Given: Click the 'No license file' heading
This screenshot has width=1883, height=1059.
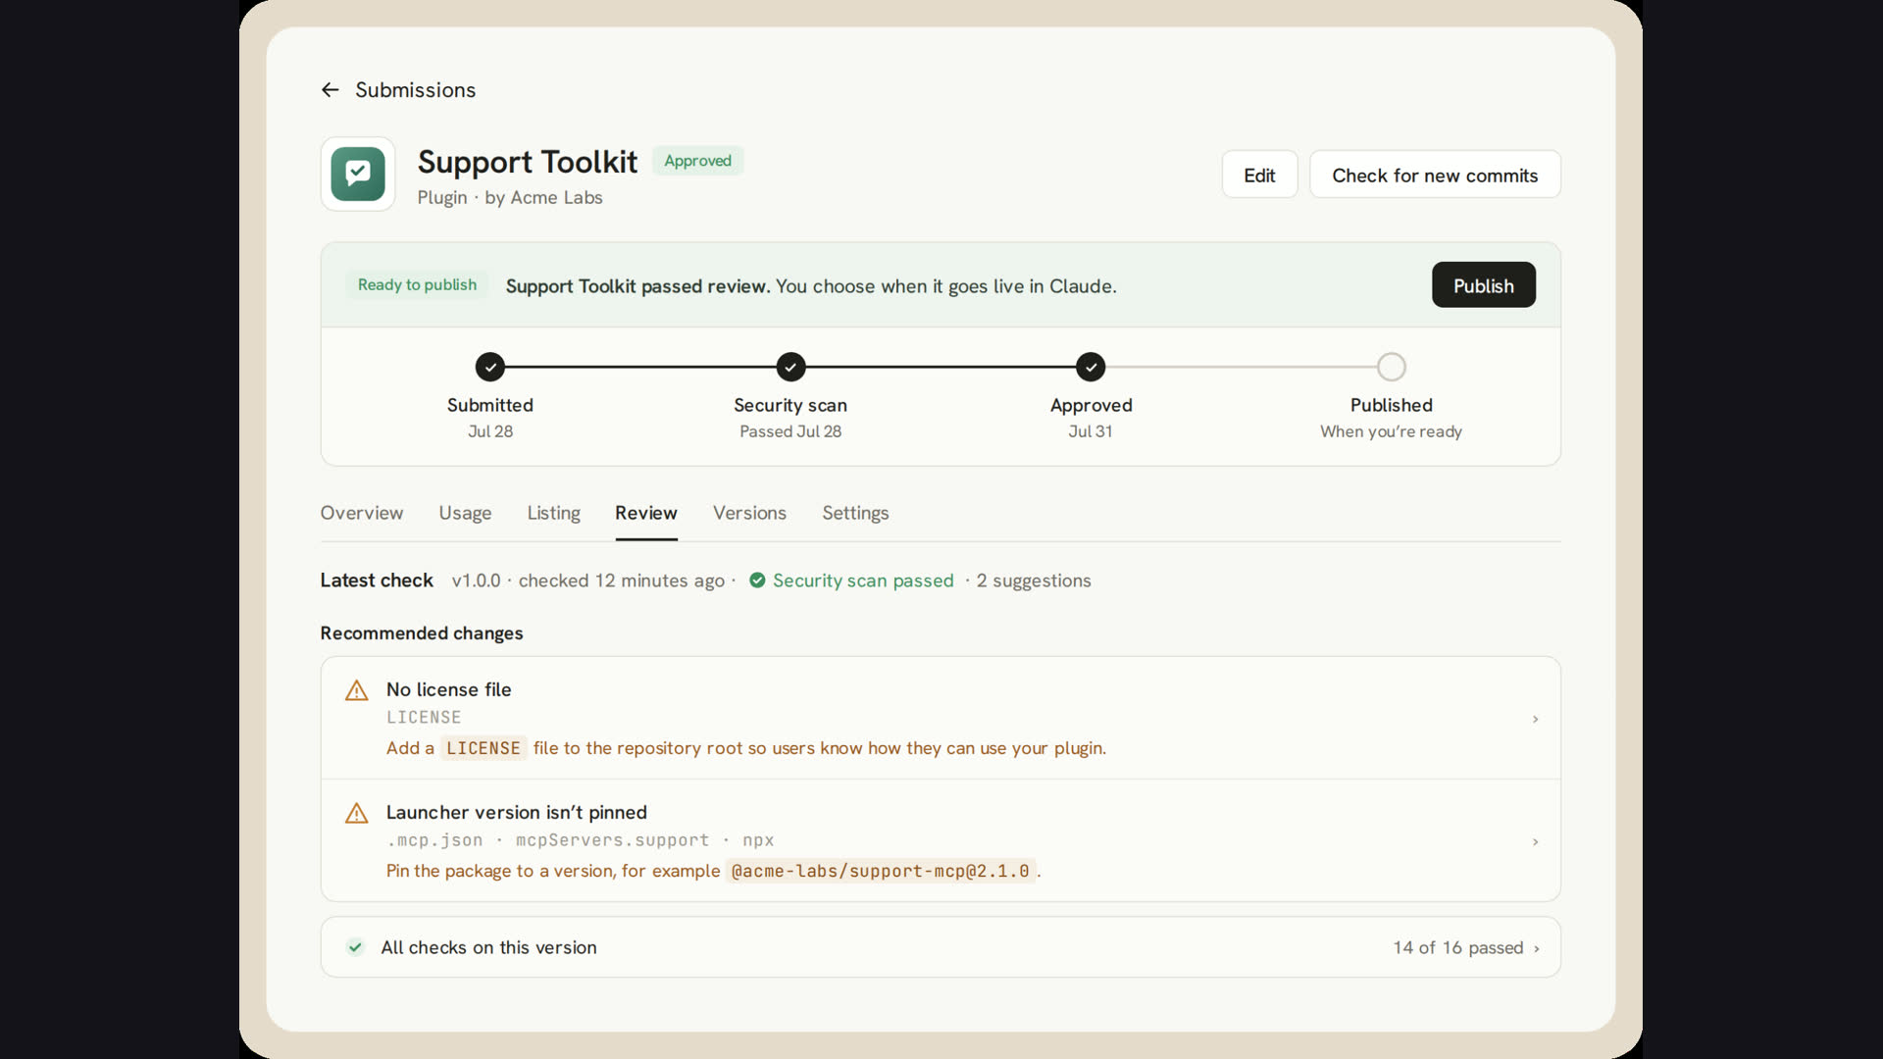Looking at the screenshot, I should point(448,689).
